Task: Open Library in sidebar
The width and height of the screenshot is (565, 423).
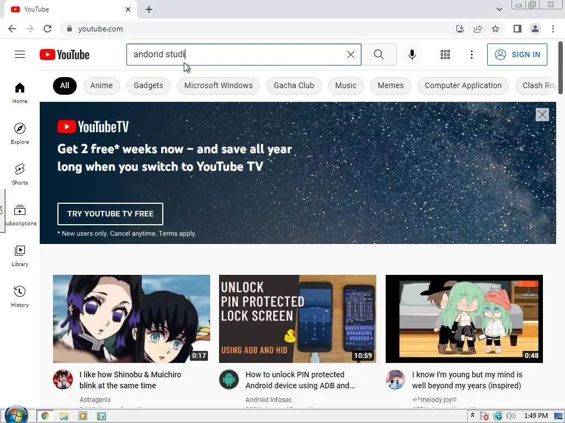Action: [20, 256]
